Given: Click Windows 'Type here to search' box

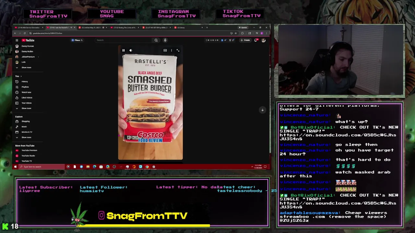Looking at the screenshot, I should [41, 167].
